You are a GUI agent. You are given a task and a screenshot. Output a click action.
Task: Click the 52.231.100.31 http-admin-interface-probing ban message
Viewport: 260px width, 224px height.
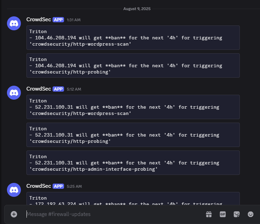click(x=133, y=163)
